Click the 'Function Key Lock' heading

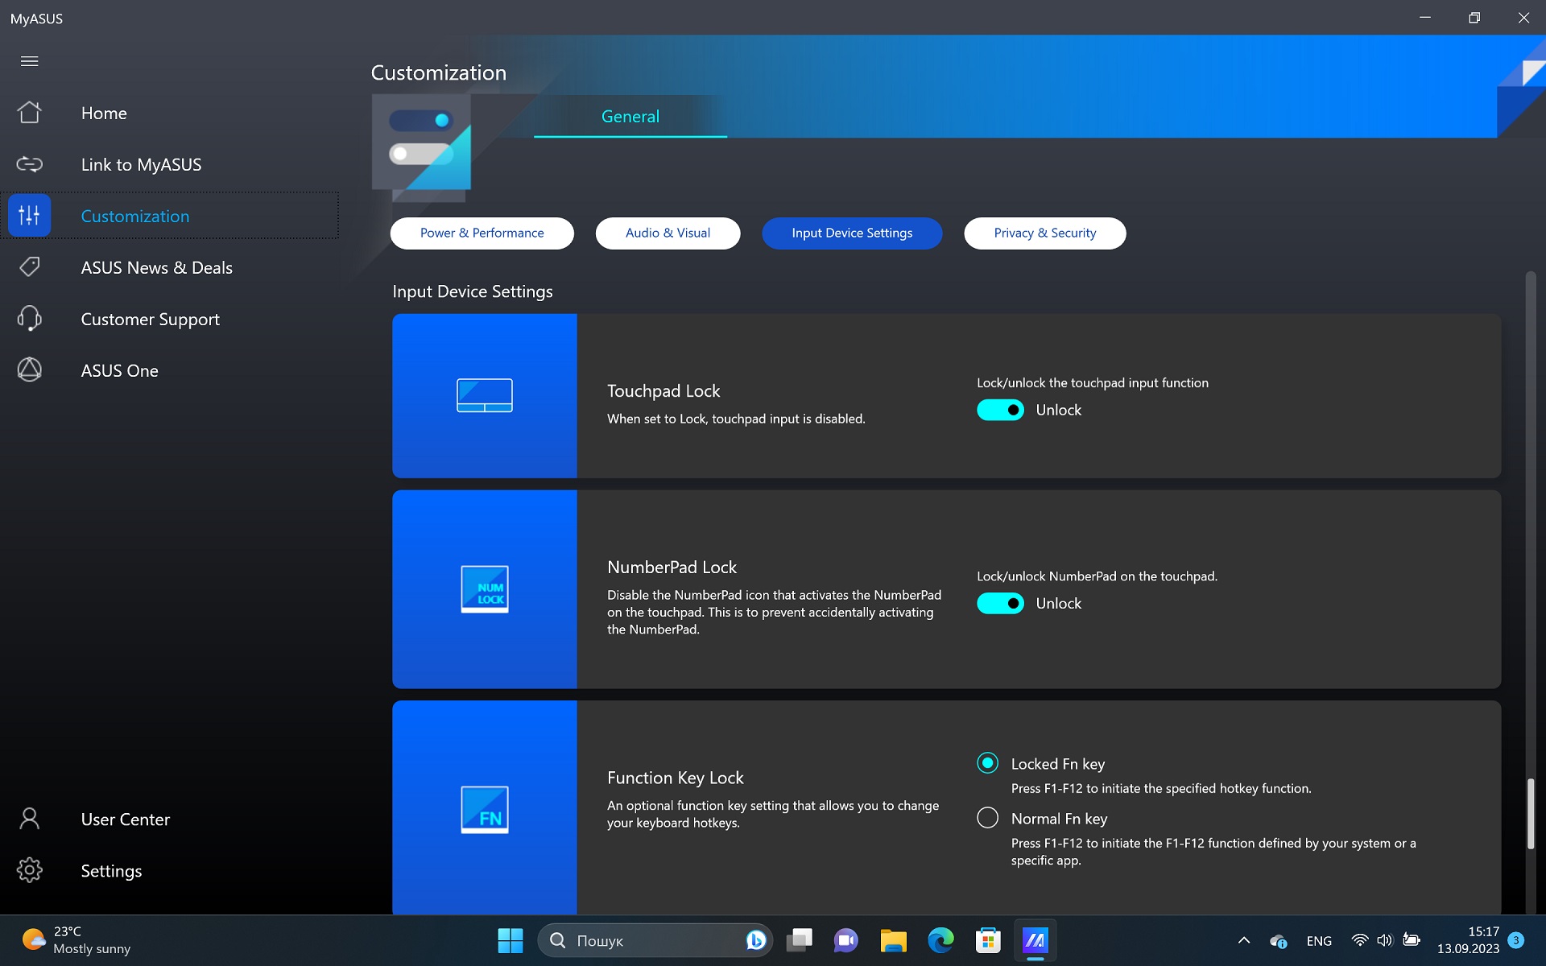[676, 778]
